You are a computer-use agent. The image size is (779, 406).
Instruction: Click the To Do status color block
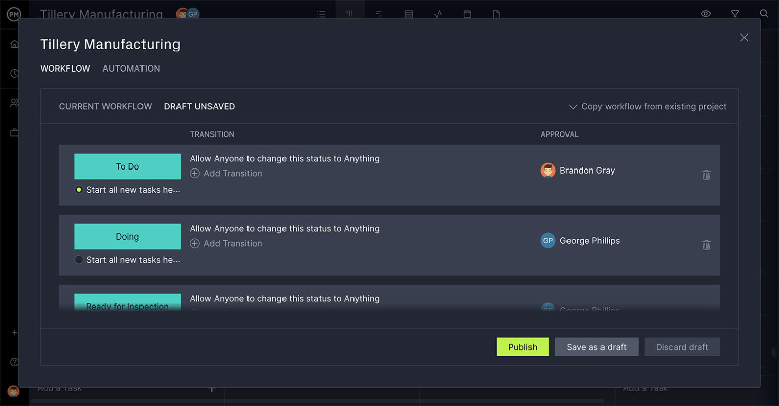point(127,166)
